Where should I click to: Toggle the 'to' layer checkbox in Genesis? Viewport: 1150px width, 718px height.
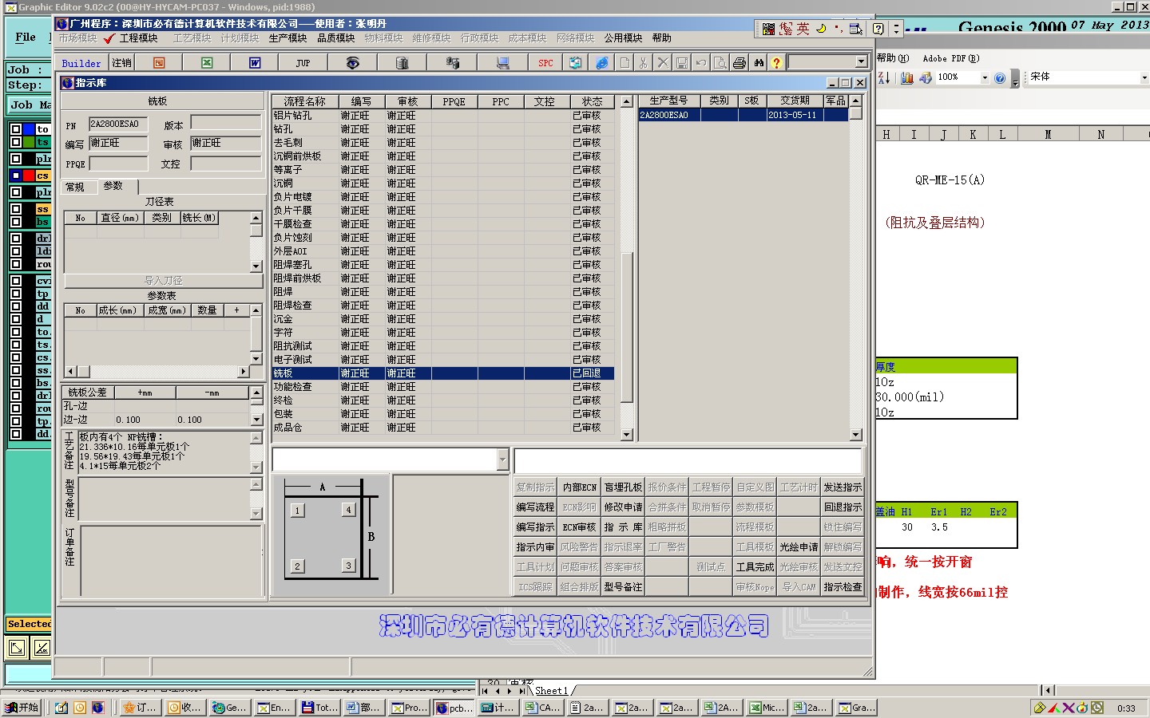tap(16, 129)
